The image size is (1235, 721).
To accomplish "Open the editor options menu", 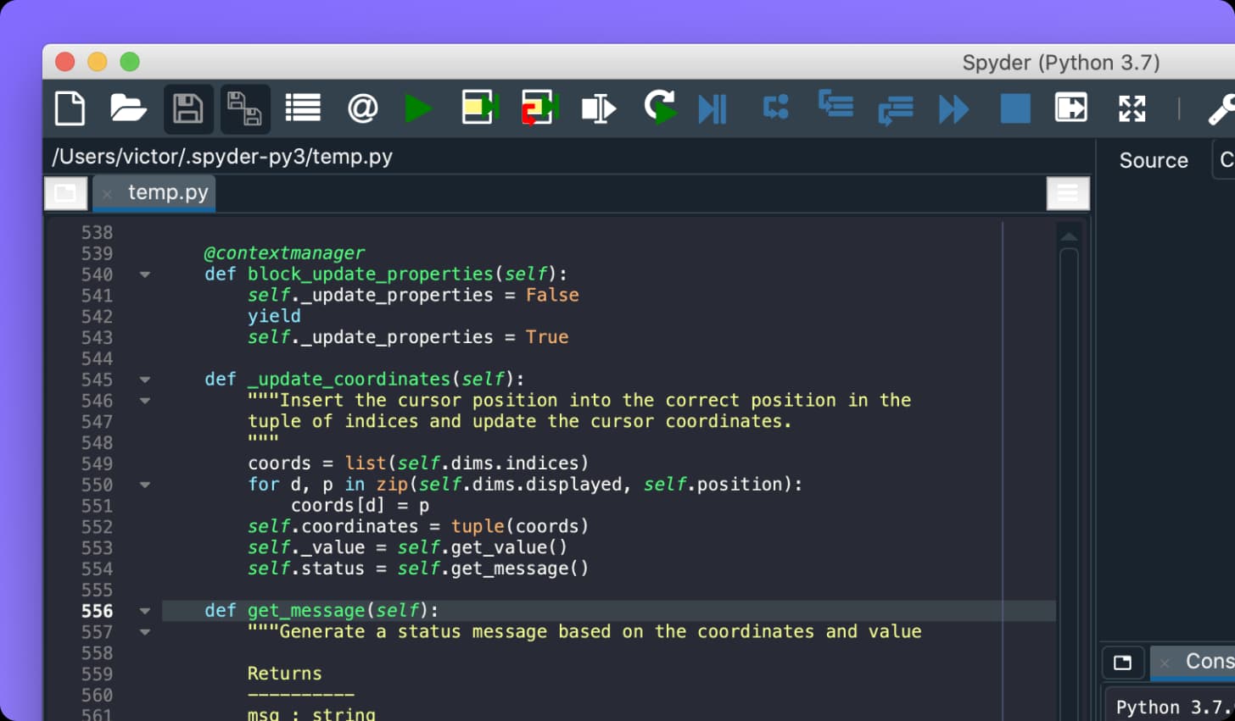I will click(x=1067, y=192).
